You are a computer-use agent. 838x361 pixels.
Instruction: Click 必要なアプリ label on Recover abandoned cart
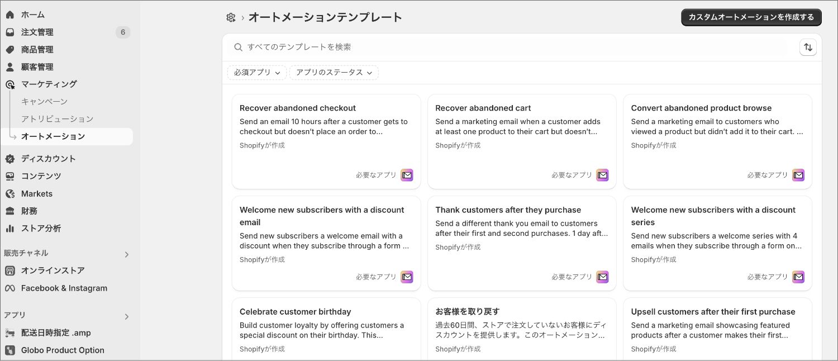tap(572, 175)
